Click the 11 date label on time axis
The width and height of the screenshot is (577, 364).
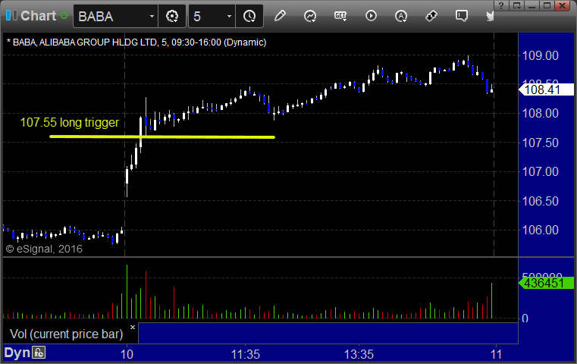pyautogui.click(x=496, y=354)
